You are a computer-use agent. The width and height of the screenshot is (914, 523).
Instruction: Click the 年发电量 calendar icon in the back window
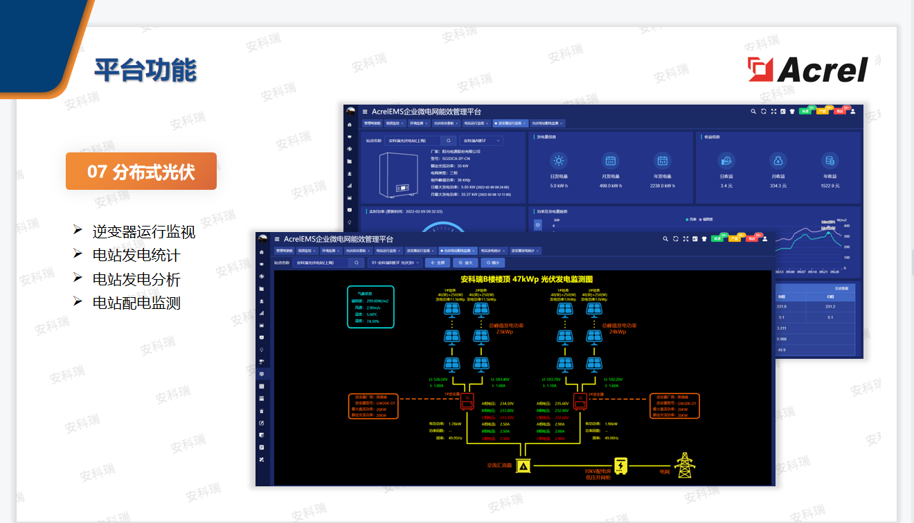pos(662,161)
